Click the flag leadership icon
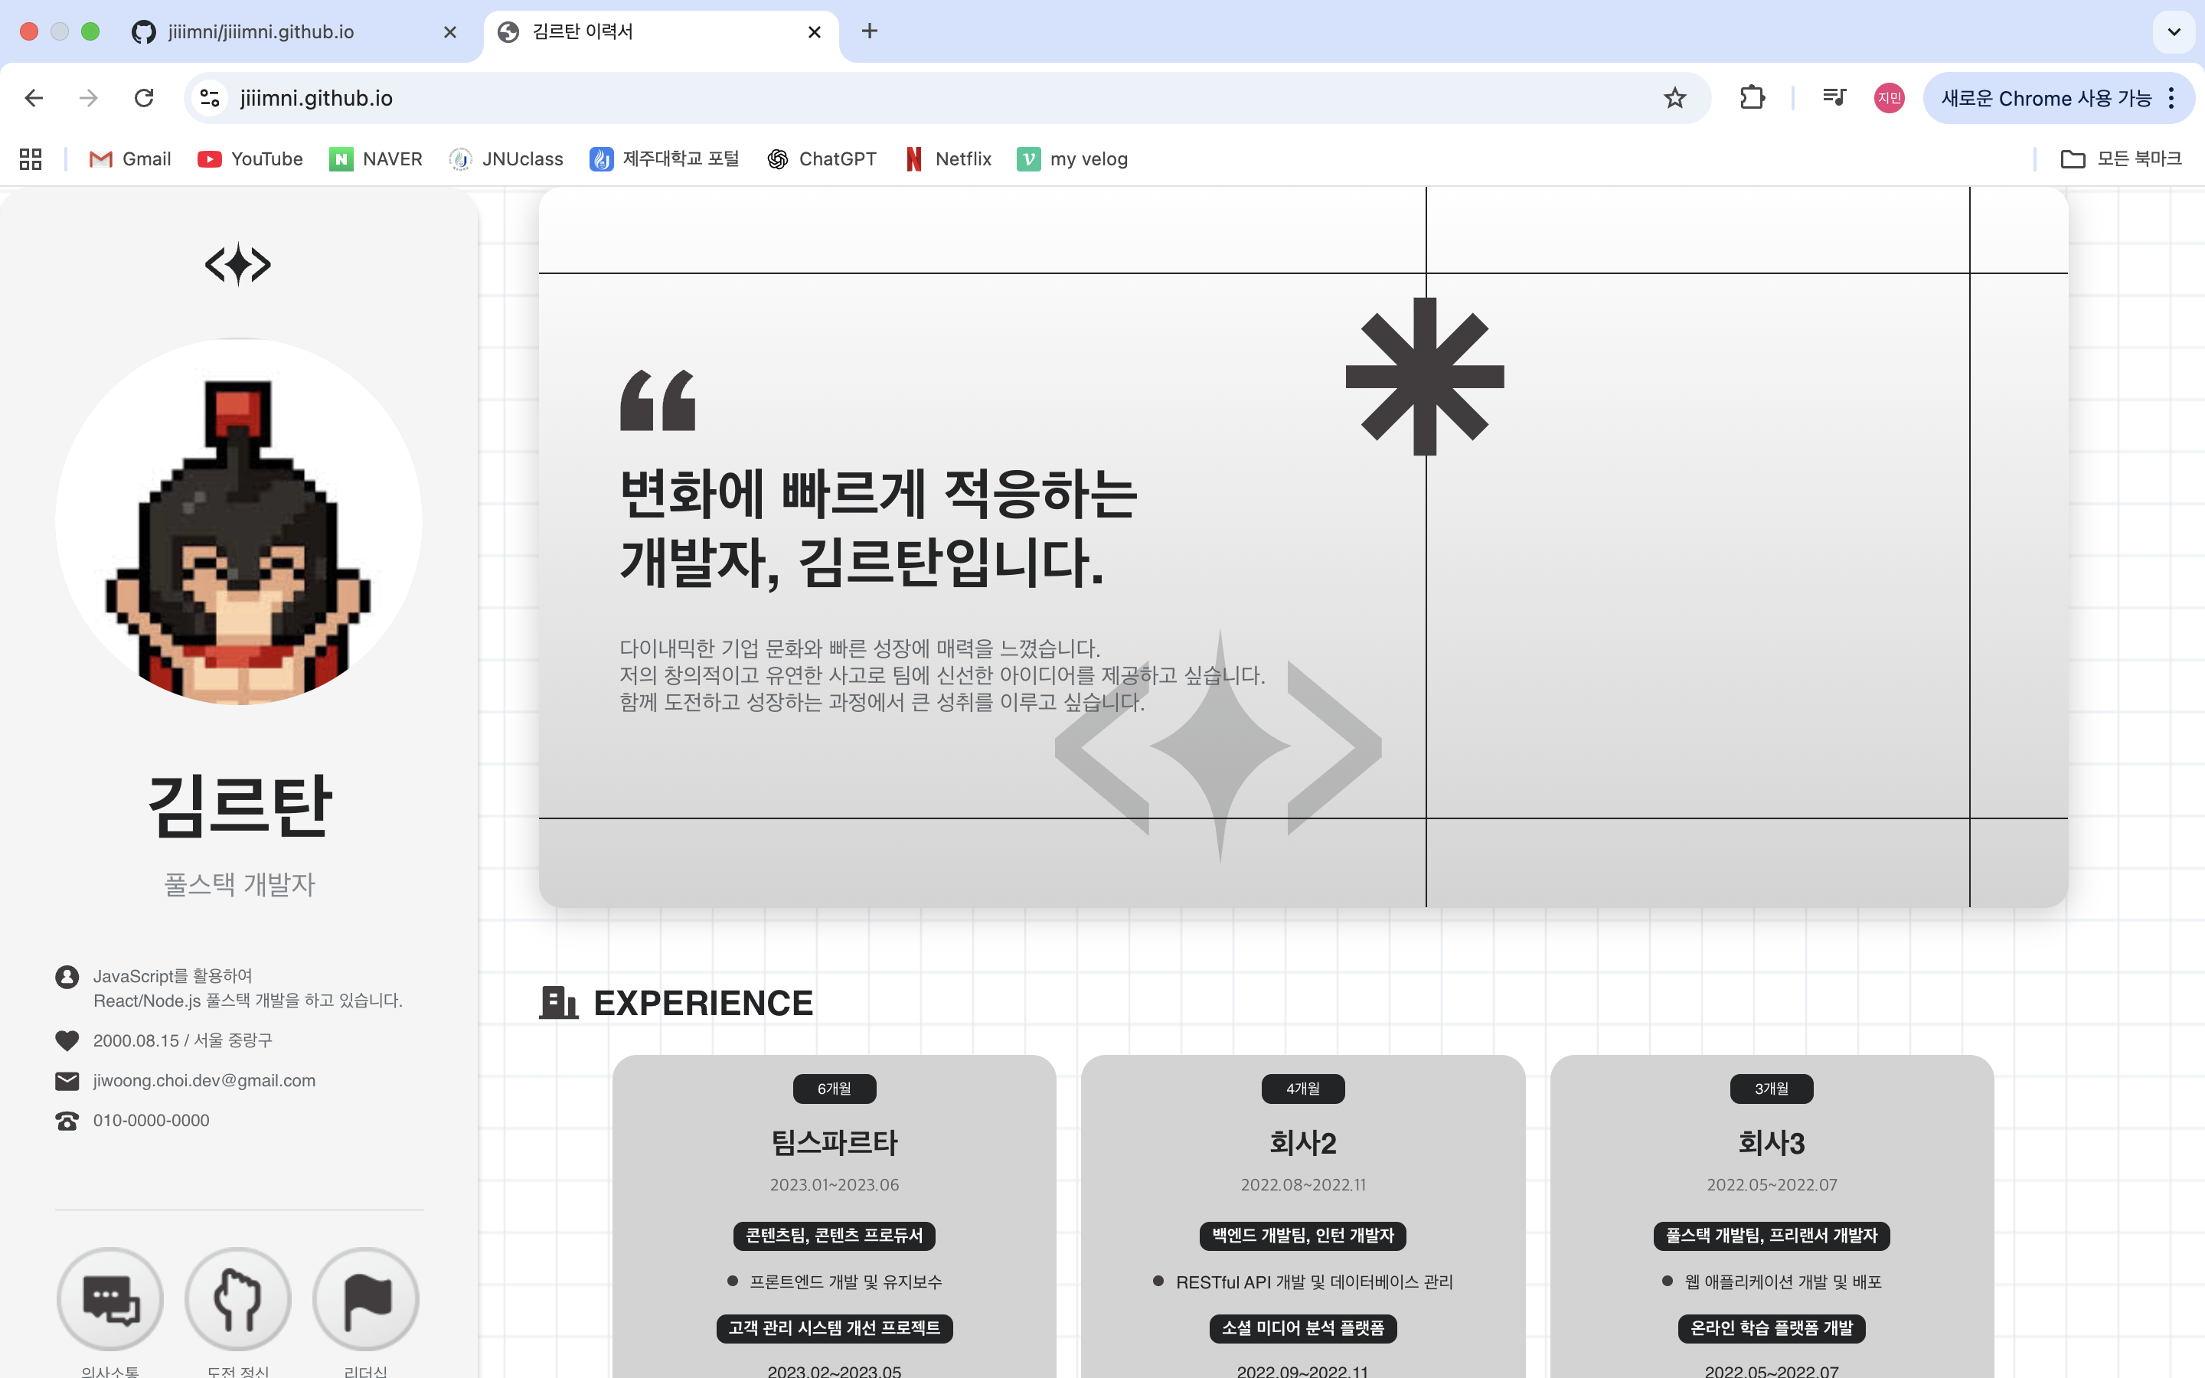Viewport: 2205px width, 1378px height. click(x=365, y=1298)
